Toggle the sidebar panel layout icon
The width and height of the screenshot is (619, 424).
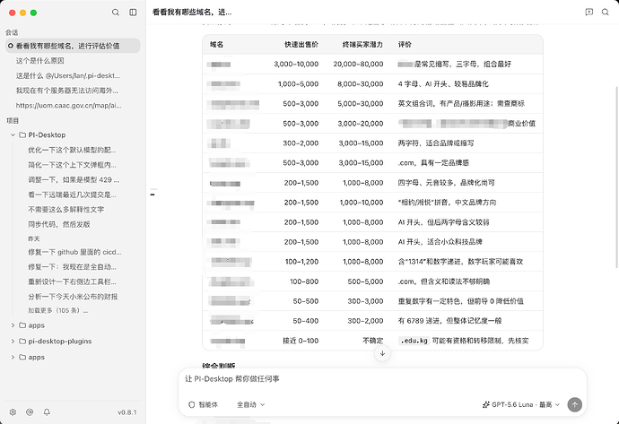pos(133,13)
